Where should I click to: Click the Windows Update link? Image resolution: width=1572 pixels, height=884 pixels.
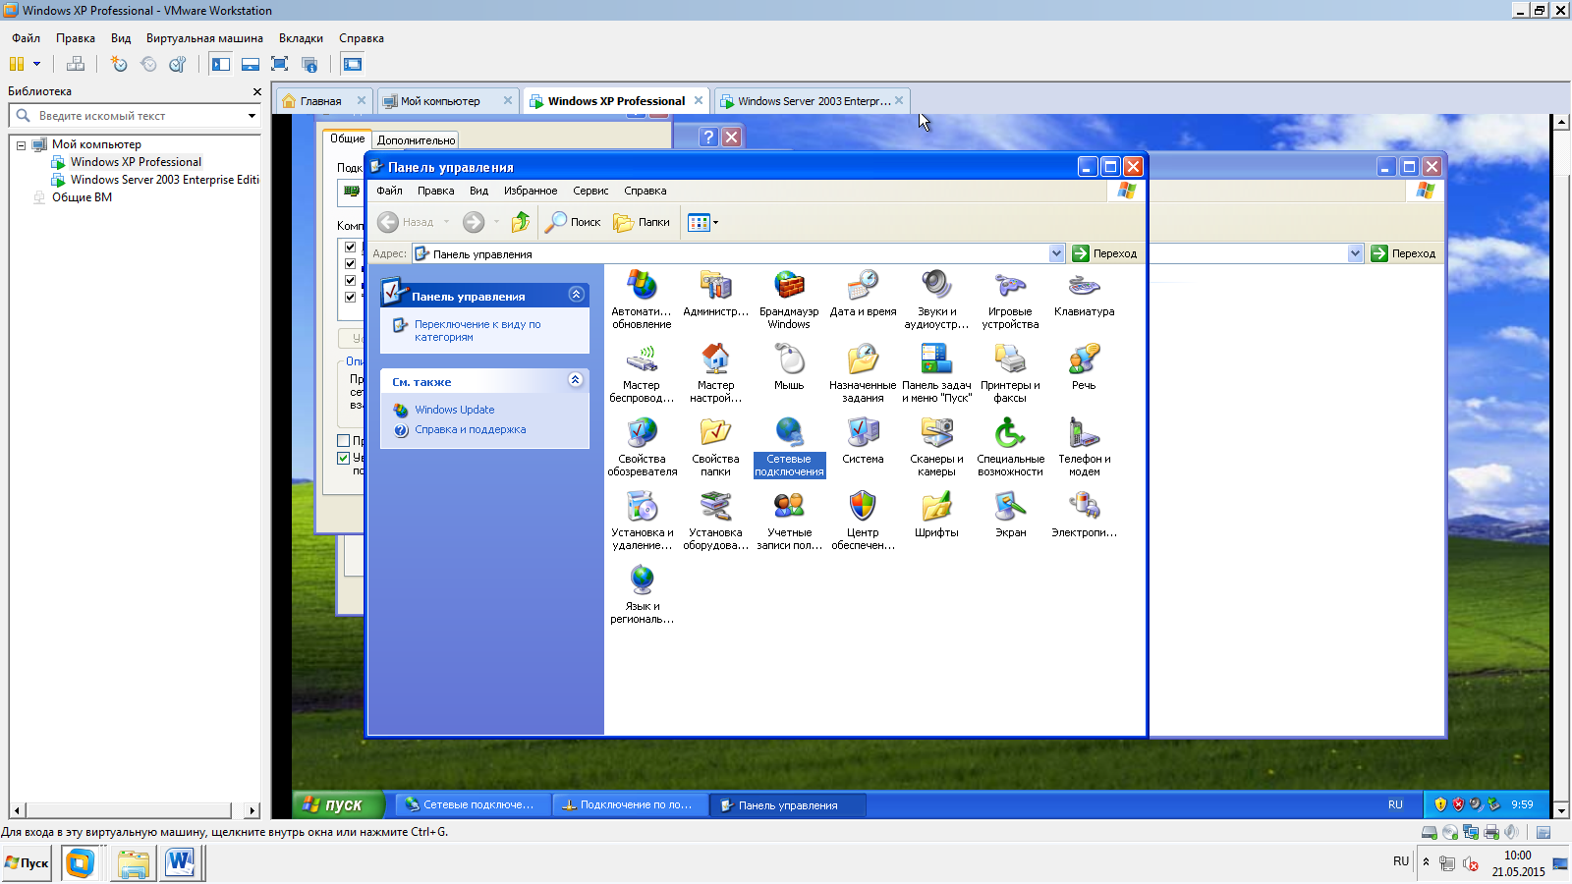click(x=455, y=410)
